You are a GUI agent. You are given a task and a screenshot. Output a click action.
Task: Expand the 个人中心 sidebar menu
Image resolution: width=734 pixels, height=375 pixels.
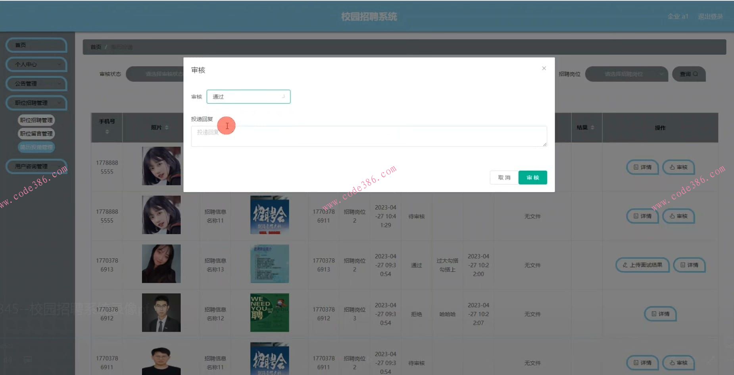click(x=37, y=64)
